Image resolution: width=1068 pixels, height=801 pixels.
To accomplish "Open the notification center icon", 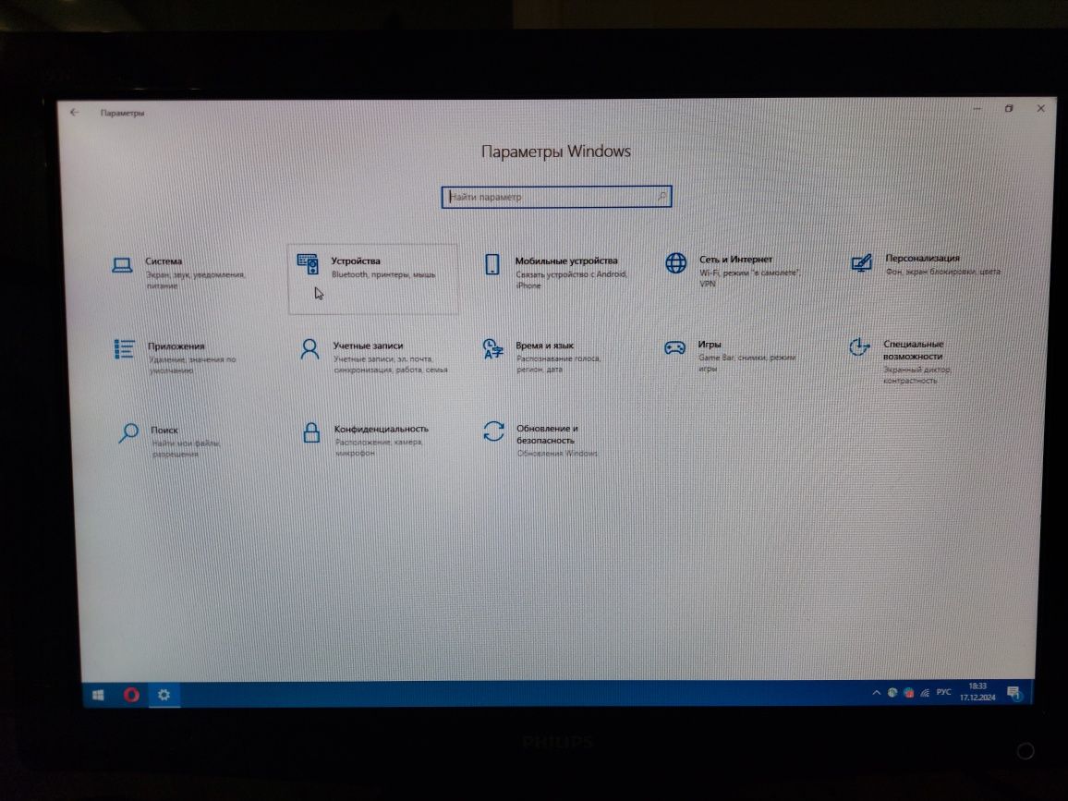I will pos(1014,694).
